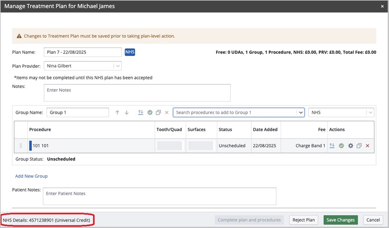Grab the drag handle of procedure row
Screen dimensions: 389x228
(20, 146)
